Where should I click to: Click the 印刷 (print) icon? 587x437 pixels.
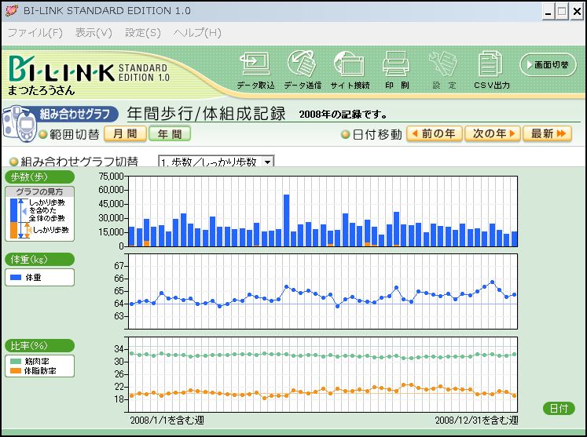pyautogui.click(x=396, y=68)
